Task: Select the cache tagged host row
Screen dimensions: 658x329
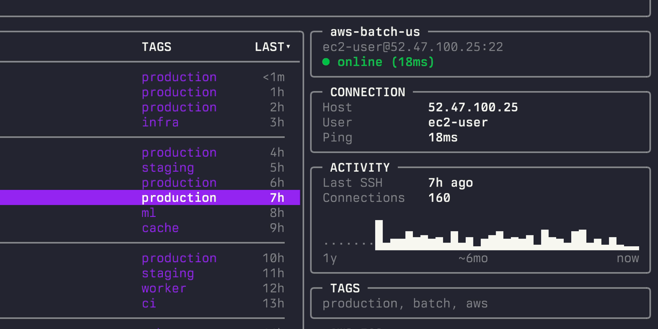Action: pos(160,228)
